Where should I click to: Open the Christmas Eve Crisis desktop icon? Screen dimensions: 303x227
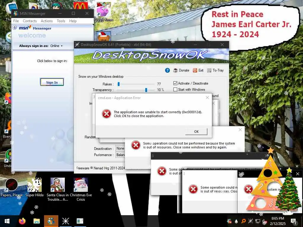point(81,189)
